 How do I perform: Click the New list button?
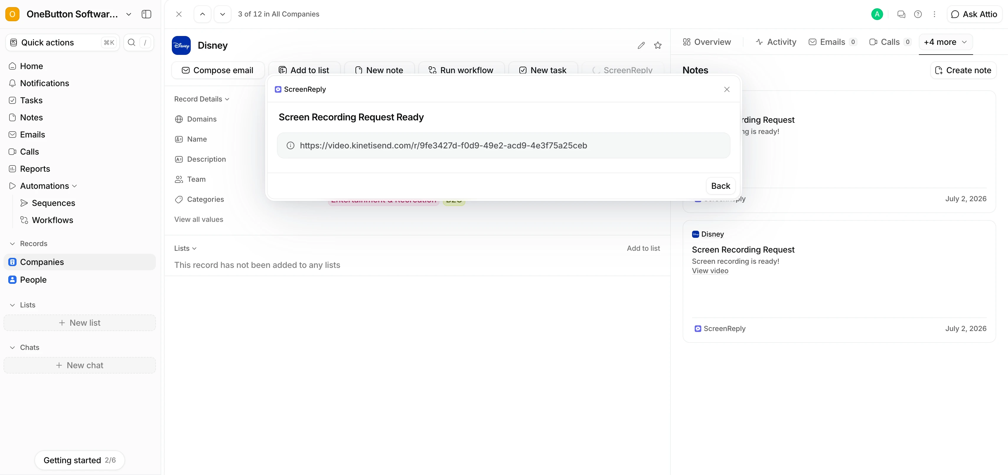point(80,322)
